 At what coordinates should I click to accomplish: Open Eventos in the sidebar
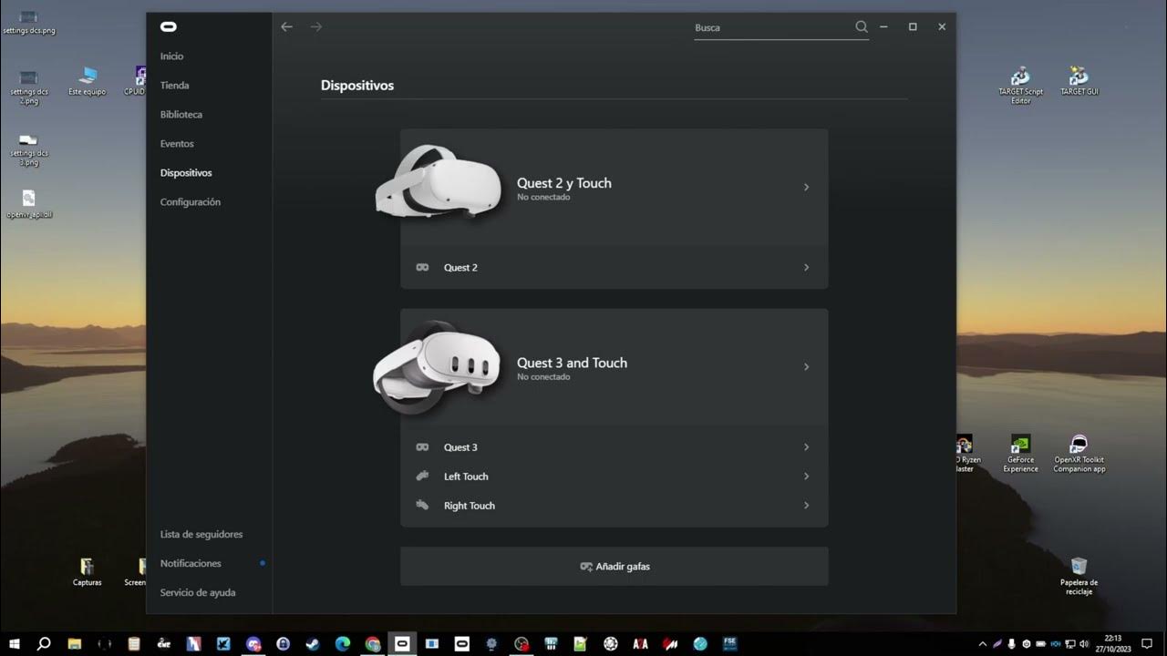pyautogui.click(x=177, y=144)
